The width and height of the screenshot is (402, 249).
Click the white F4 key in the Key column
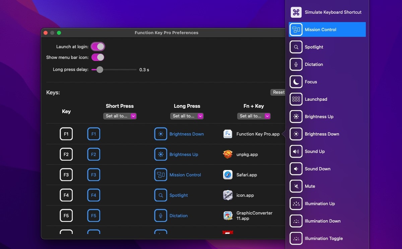pos(66,195)
